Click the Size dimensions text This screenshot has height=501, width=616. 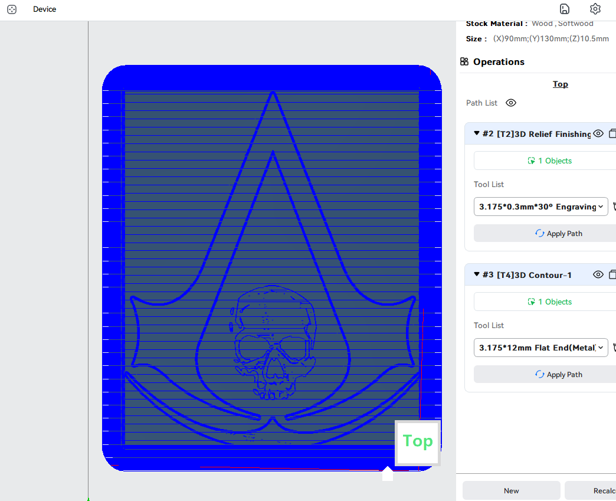(551, 39)
